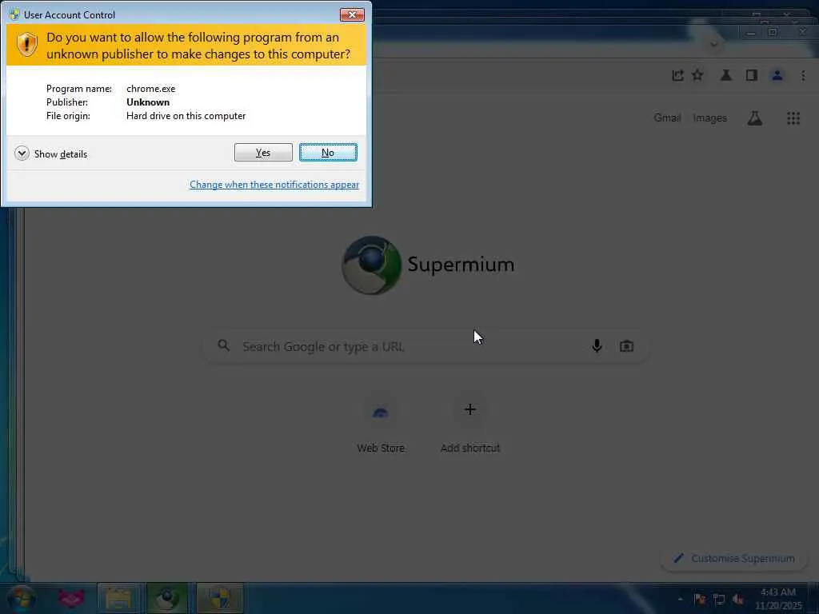Search by image with the camera icon
Screen dimensions: 819x614
point(626,345)
